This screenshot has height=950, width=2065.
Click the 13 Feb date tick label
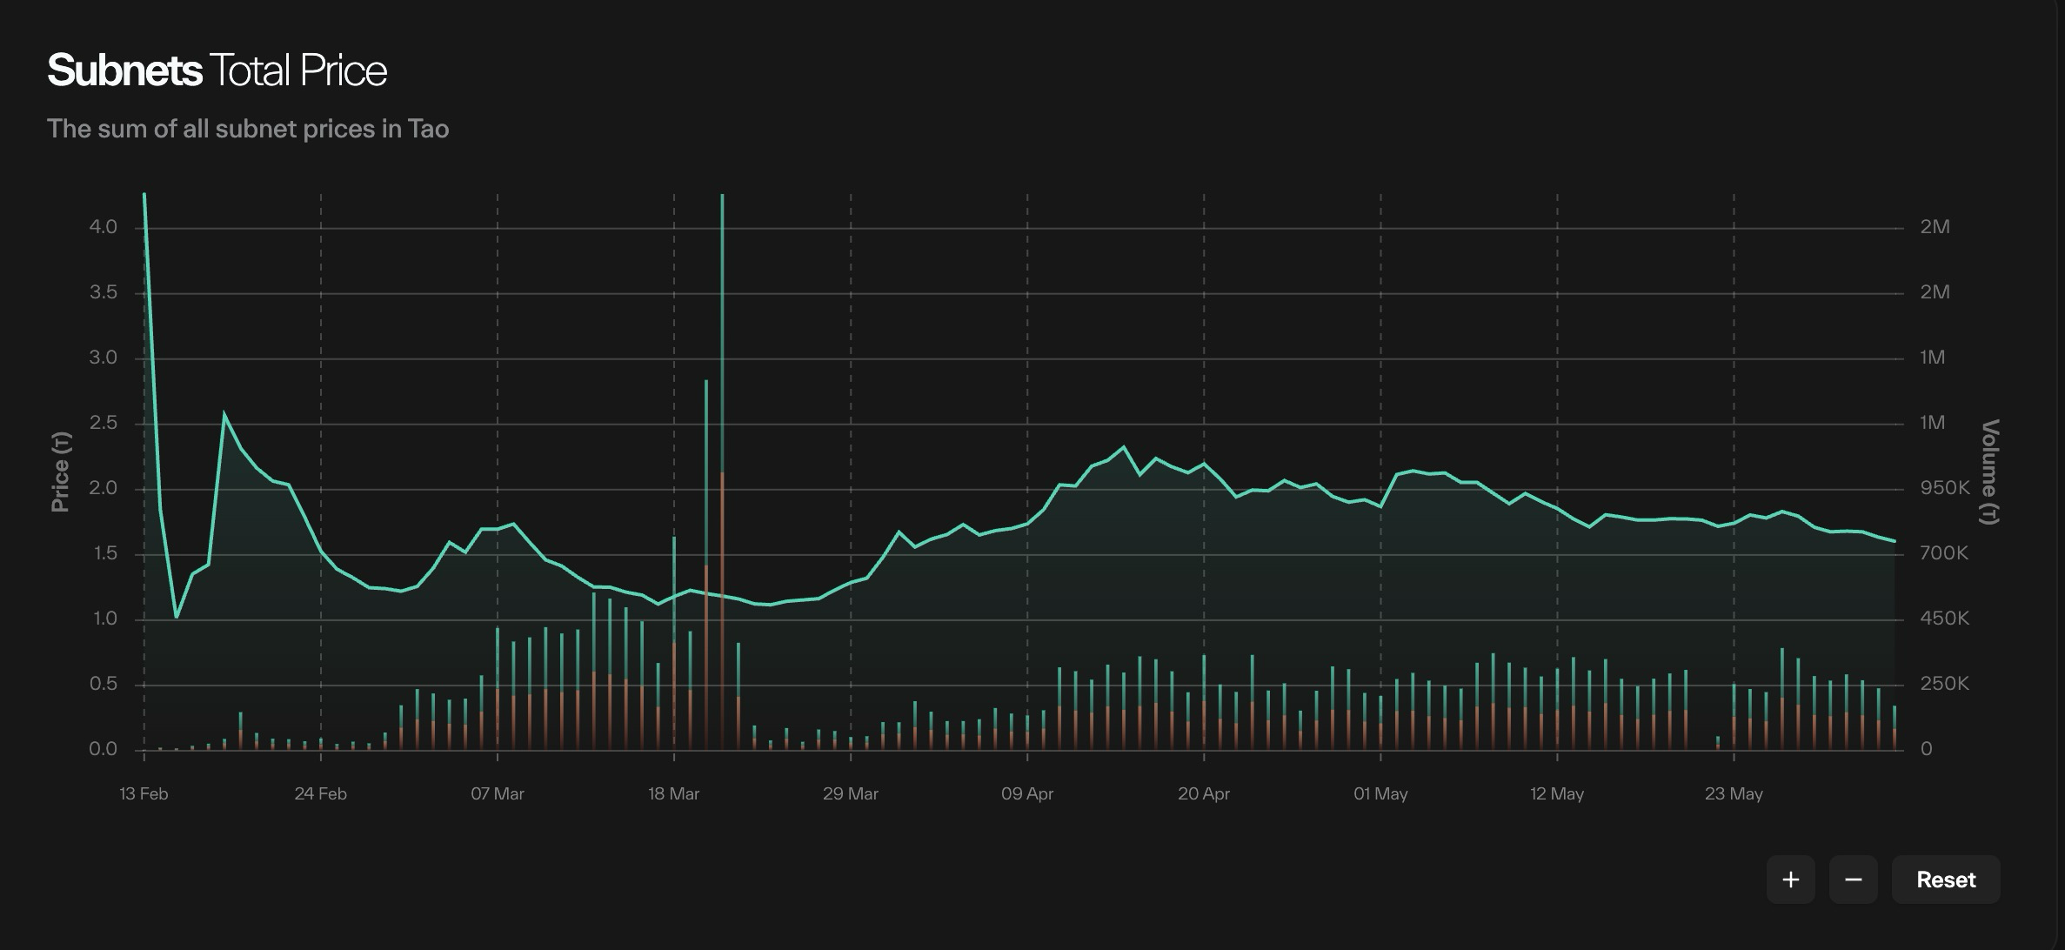click(x=144, y=793)
